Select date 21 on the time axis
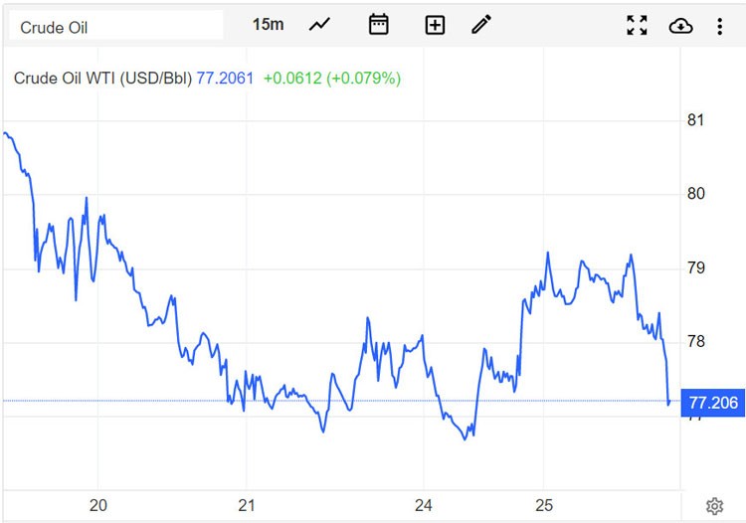The height and width of the screenshot is (523, 746). pyautogui.click(x=247, y=505)
